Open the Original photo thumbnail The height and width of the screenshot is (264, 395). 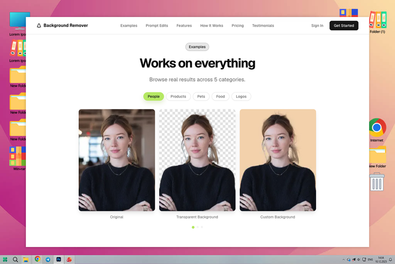(116, 160)
